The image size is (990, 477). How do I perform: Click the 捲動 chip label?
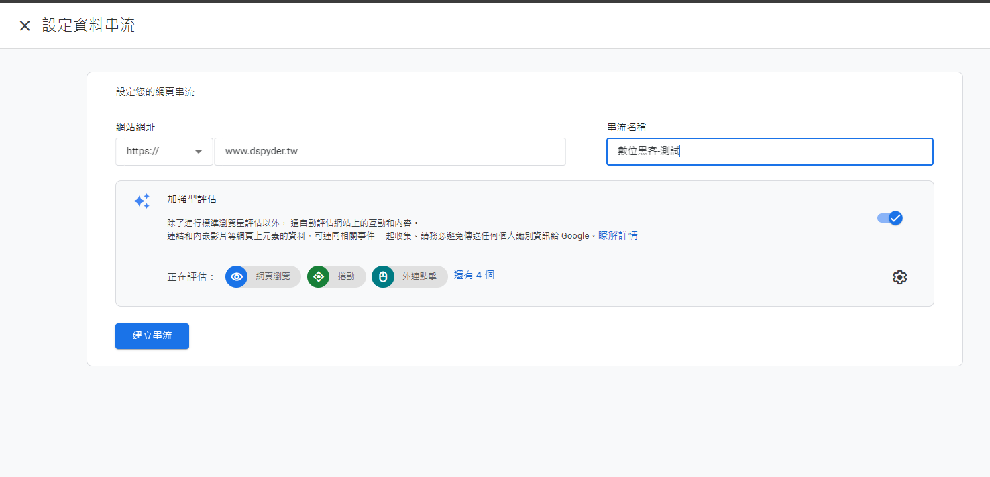(x=346, y=276)
